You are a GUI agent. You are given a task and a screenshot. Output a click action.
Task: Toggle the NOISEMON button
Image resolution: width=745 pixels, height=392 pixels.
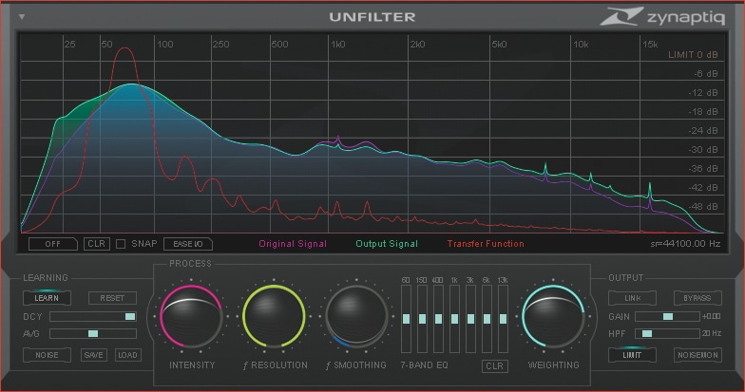(697, 355)
